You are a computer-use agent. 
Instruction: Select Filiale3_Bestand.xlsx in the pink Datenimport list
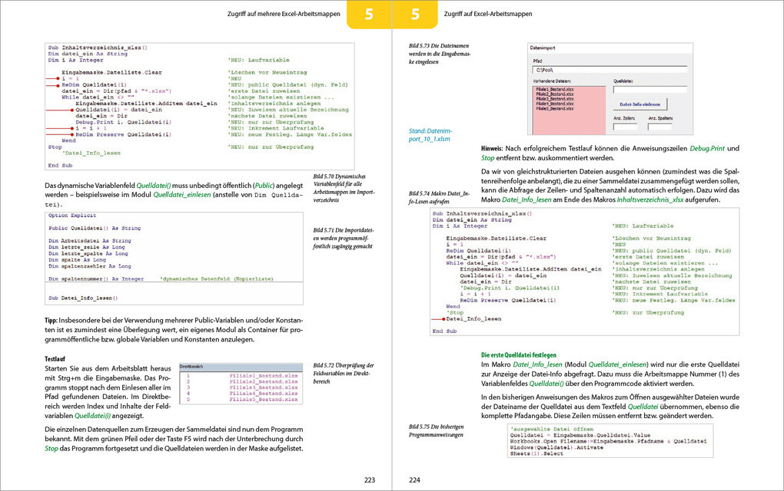pyautogui.click(x=554, y=99)
